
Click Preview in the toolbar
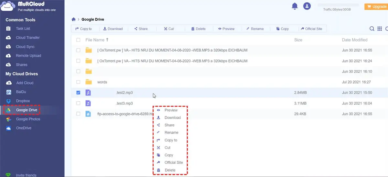pyautogui.click(x=226, y=29)
